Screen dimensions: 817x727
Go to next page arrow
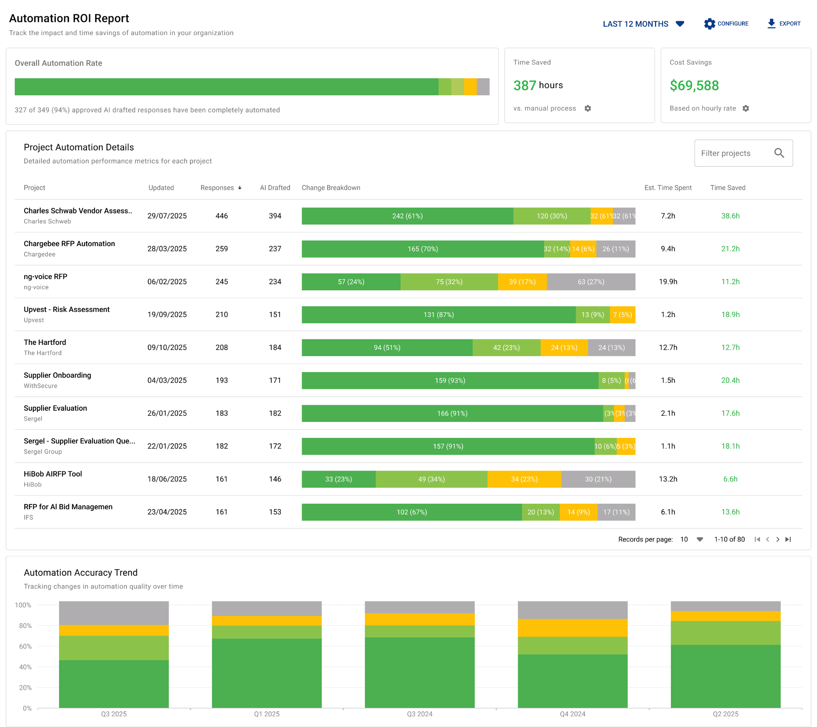point(778,539)
